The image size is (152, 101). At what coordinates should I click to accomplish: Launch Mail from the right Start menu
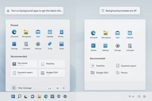coord(118,33)
